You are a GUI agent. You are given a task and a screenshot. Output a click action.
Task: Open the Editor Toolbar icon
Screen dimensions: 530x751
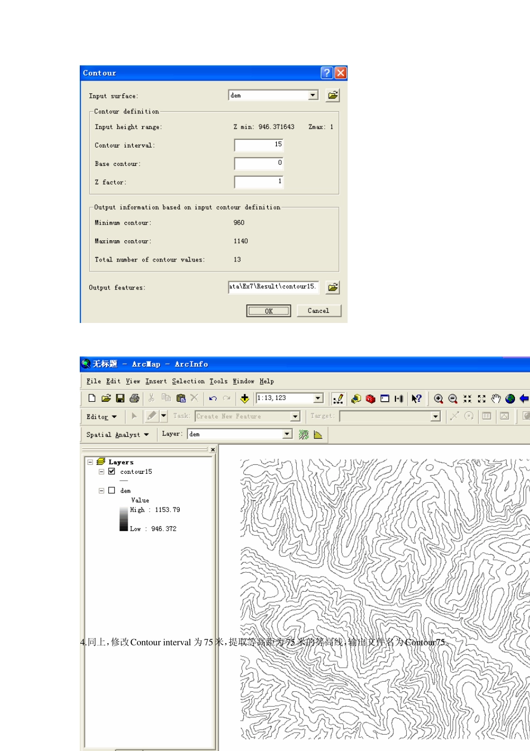(x=338, y=398)
